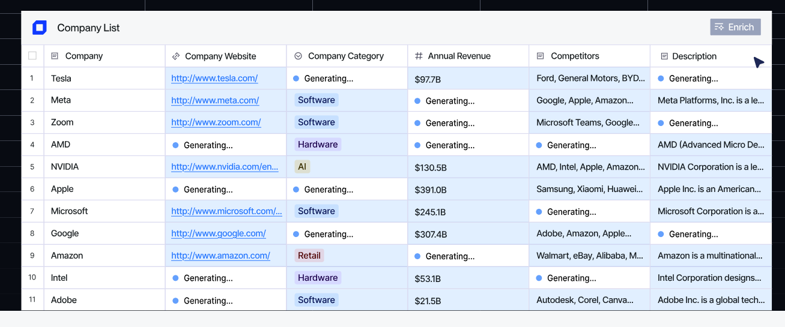Viewport: 785px width, 327px height.
Task: Open the nvidia.com website link
Action: [x=225, y=167]
